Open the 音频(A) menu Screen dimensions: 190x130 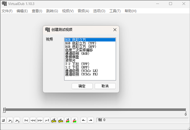[x=83, y=11]
